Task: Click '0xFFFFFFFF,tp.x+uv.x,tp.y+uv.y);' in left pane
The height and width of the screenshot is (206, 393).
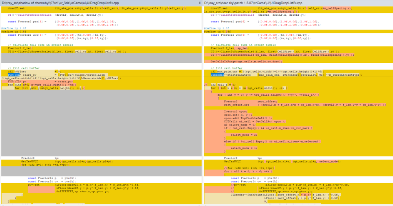Action: click(x=83, y=191)
